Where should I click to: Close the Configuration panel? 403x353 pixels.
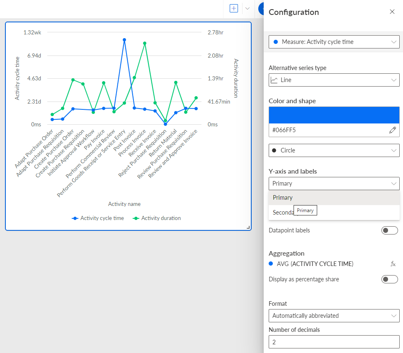tap(392, 12)
